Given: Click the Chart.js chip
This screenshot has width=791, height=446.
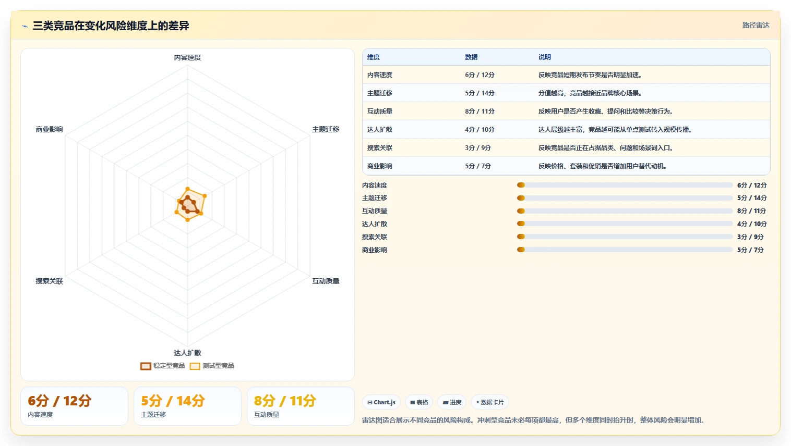Looking at the screenshot, I should [x=381, y=402].
